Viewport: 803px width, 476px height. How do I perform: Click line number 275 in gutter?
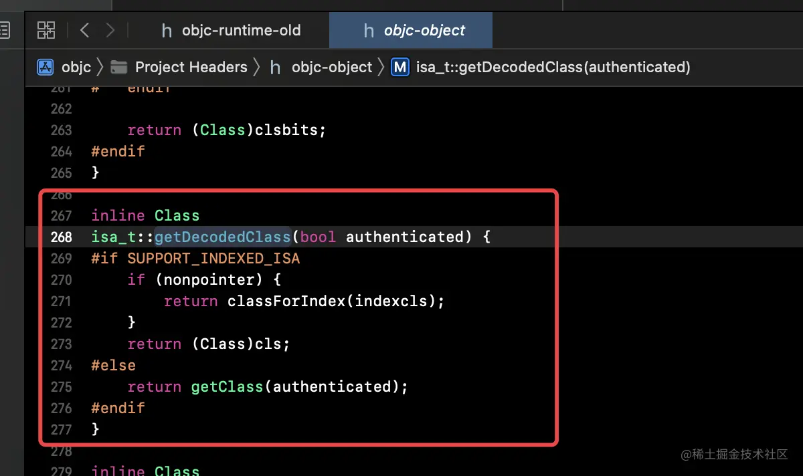point(61,386)
